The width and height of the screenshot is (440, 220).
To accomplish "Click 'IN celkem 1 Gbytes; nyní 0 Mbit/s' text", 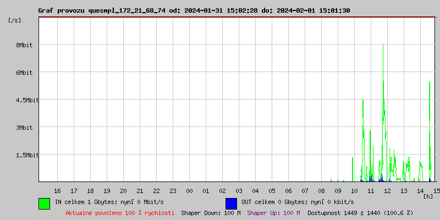I will coord(109,202).
